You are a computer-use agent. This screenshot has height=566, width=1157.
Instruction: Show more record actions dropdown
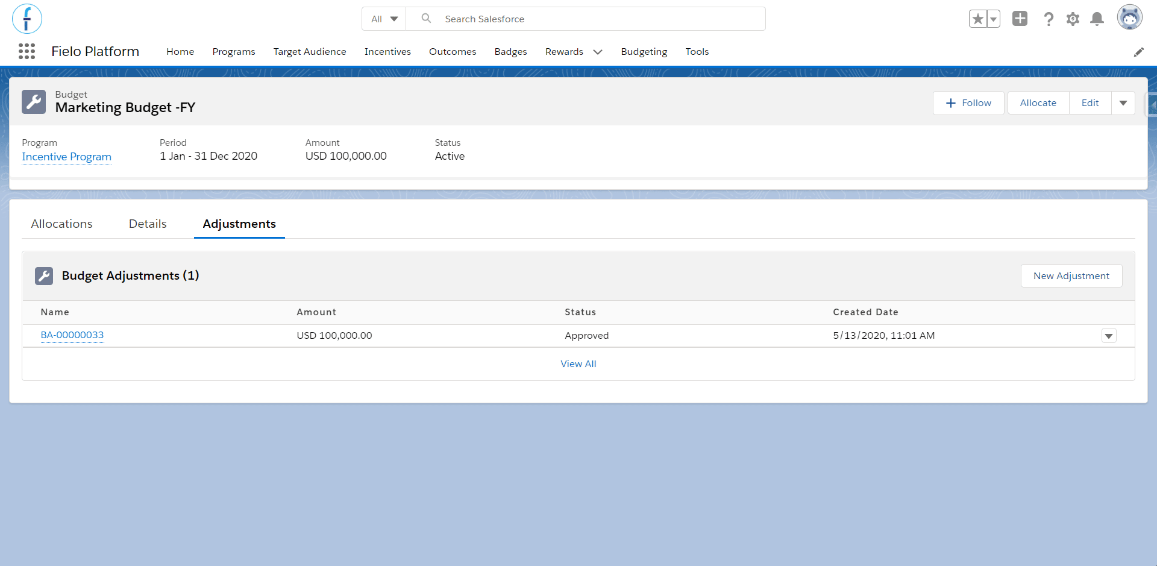1123,103
